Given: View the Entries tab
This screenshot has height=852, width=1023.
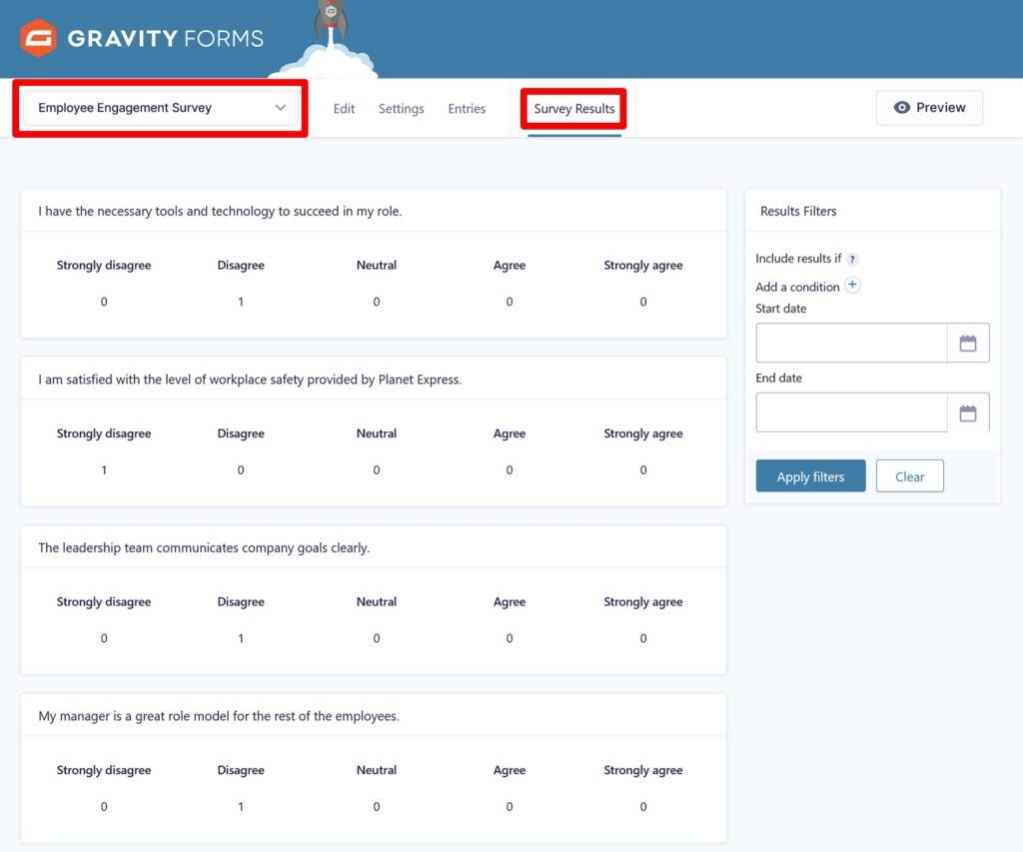Looking at the screenshot, I should pyautogui.click(x=467, y=108).
